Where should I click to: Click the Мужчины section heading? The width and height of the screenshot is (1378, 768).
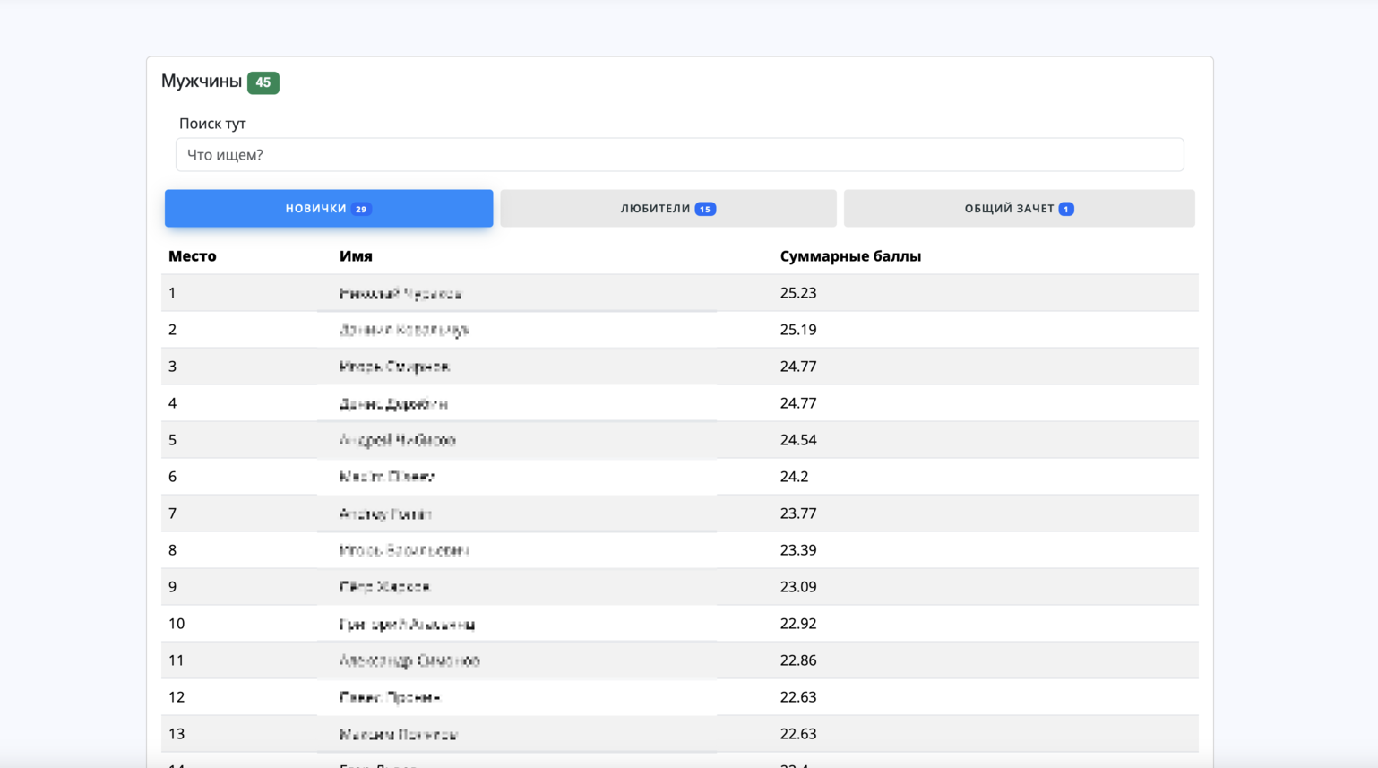click(x=202, y=82)
